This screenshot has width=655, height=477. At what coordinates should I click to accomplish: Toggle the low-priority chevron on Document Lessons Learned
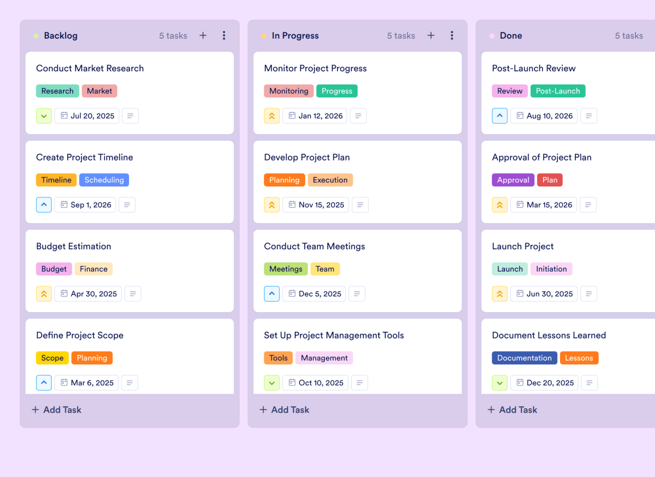500,382
